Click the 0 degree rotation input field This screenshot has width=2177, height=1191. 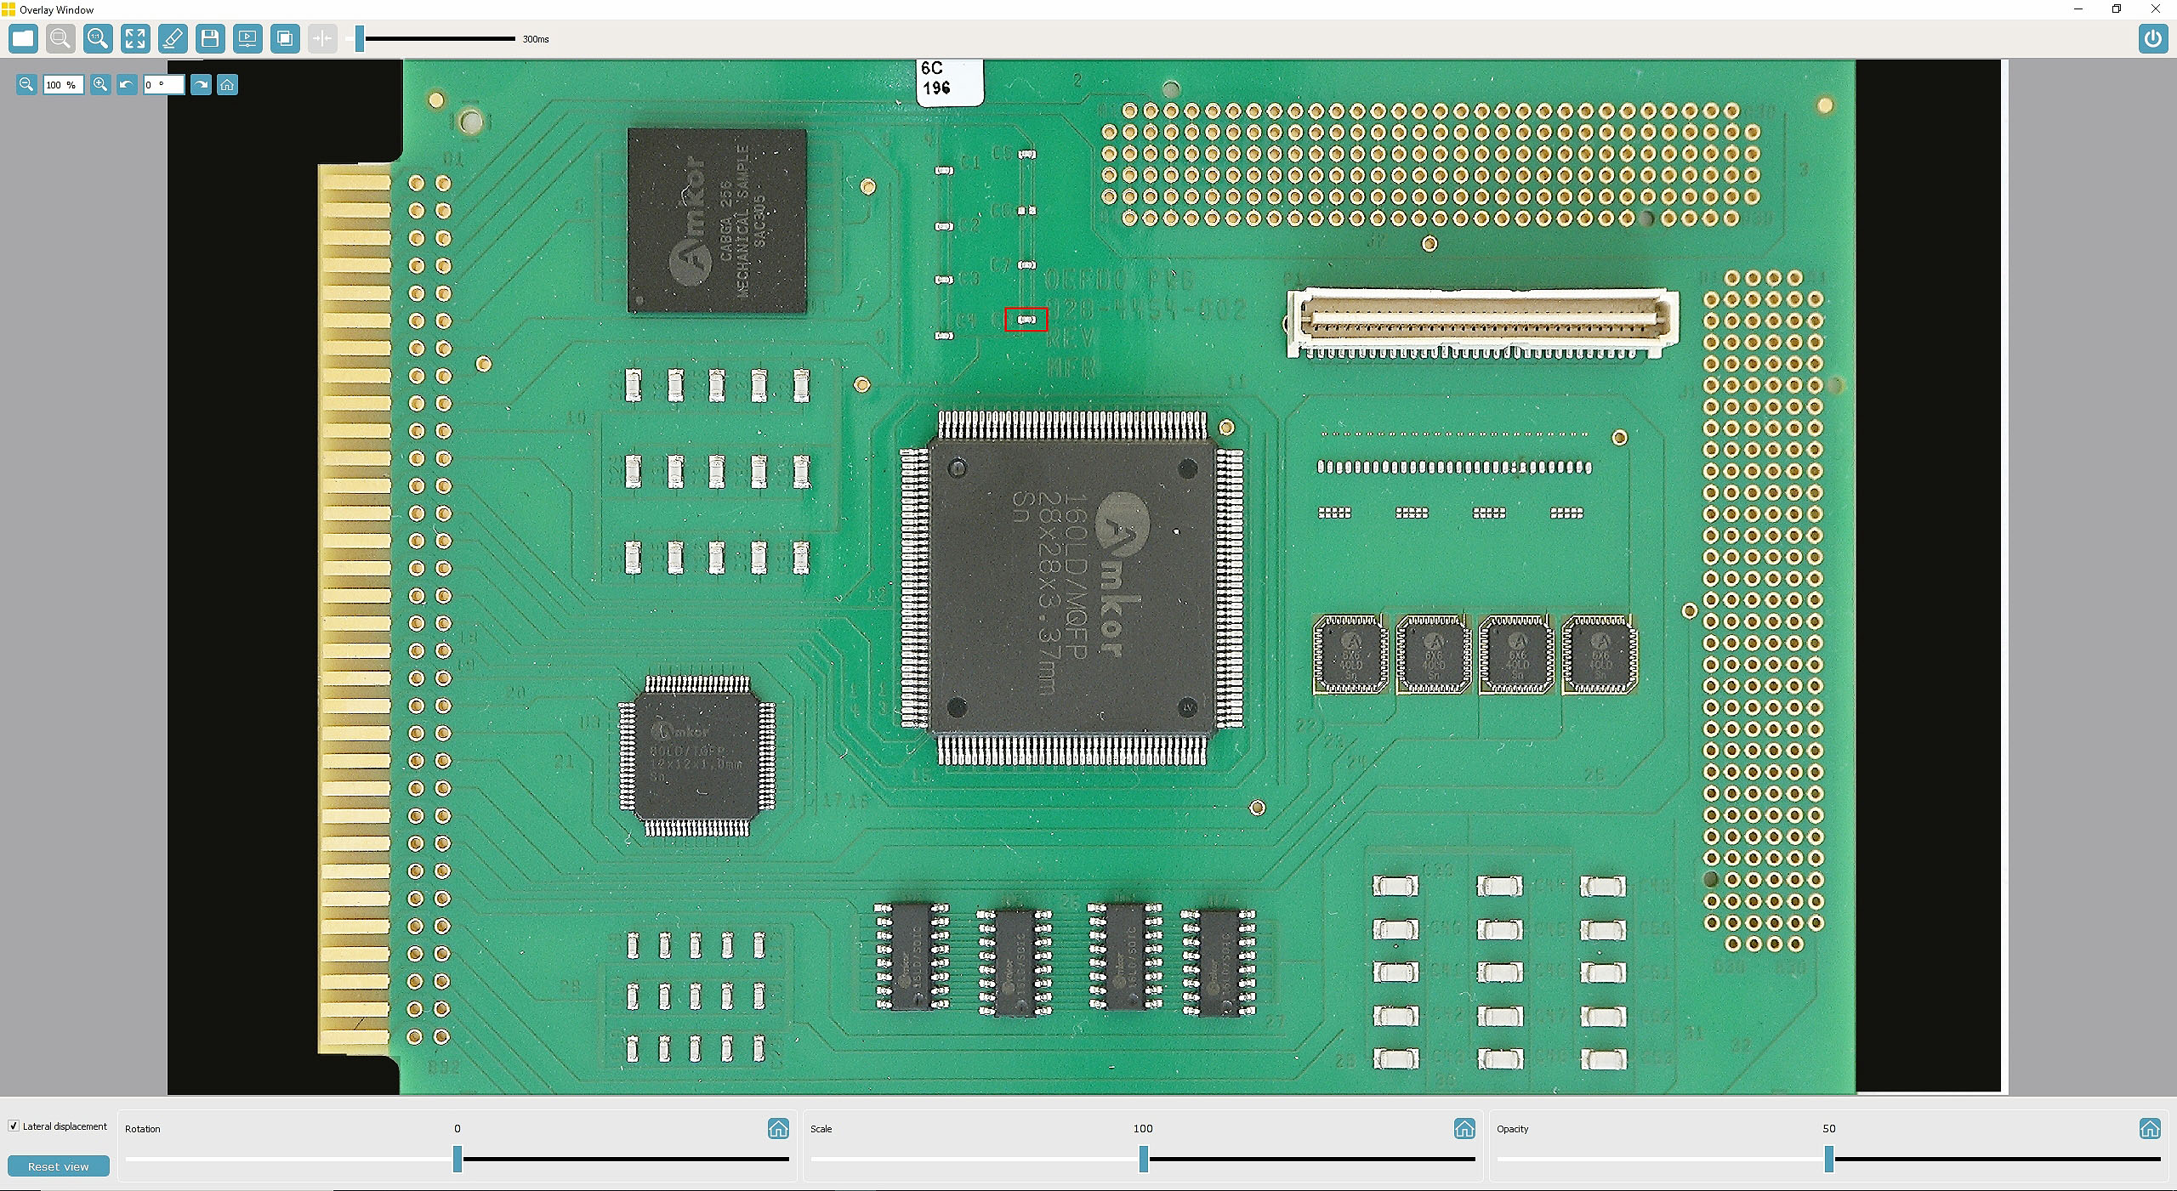pos(163,84)
